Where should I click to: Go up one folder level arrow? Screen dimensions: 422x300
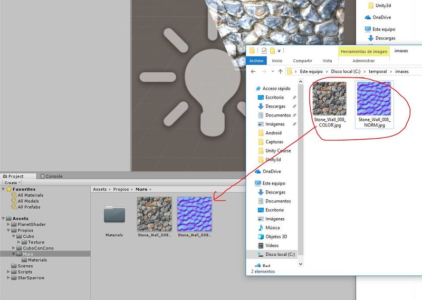pyautogui.click(x=281, y=72)
